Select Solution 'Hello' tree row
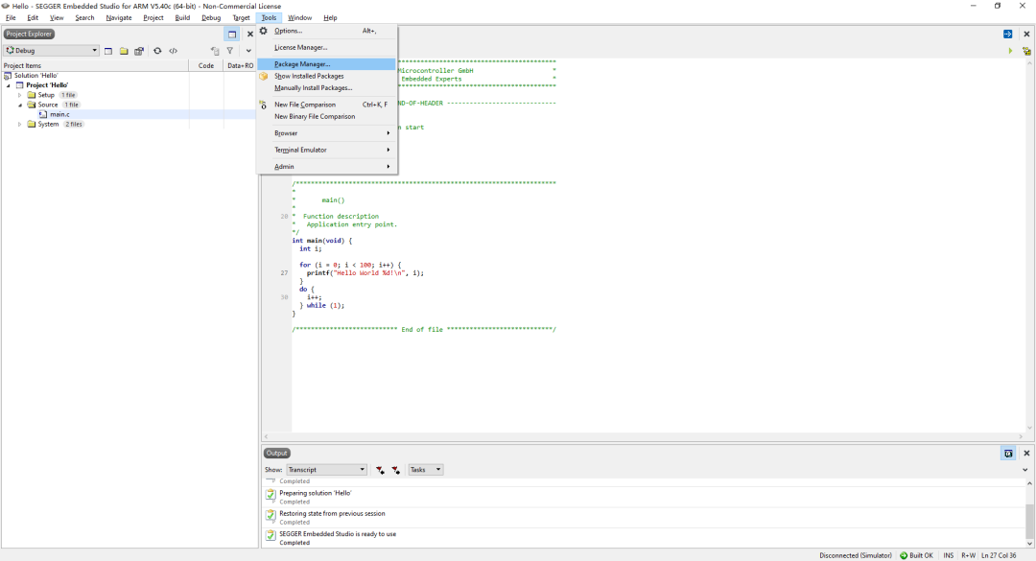This screenshot has width=1036, height=561. 35,76
